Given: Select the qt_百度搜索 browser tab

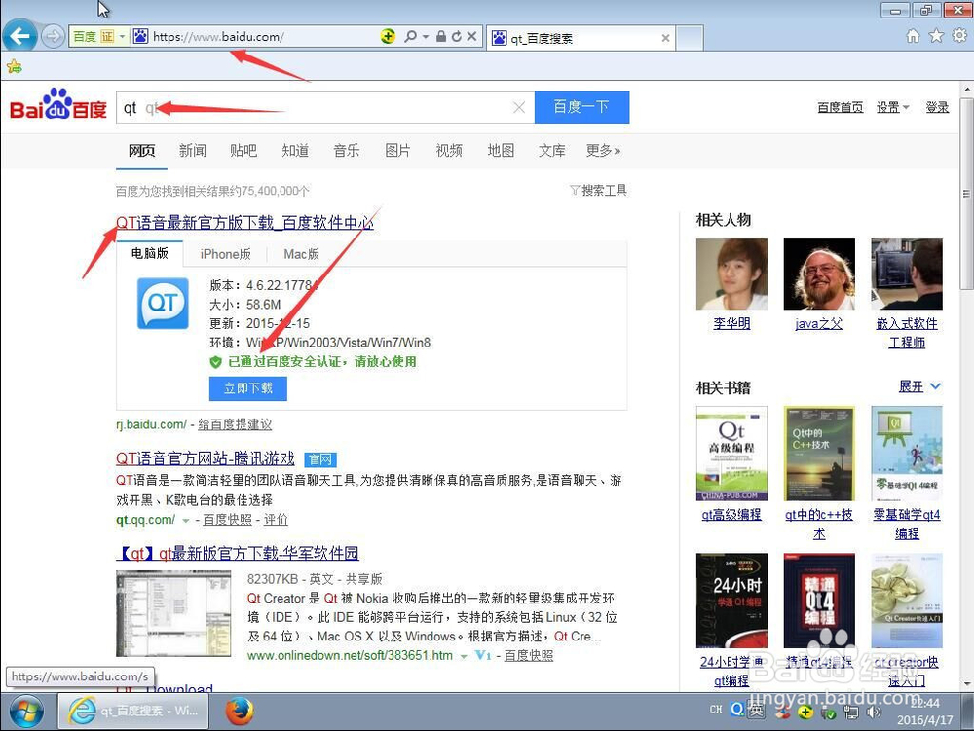Looking at the screenshot, I should pos(582,38).
